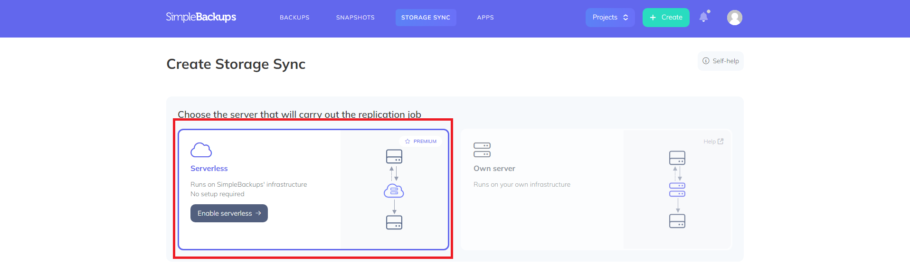The height and width of the screenshot is (266, 910).
Task: Click the middle cloud icon in Serverless diagram
Action: tap(394, 191)
